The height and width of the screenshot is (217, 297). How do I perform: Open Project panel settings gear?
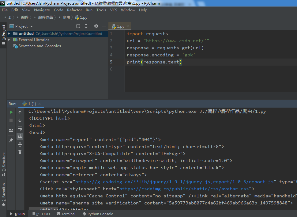[96, 26]
